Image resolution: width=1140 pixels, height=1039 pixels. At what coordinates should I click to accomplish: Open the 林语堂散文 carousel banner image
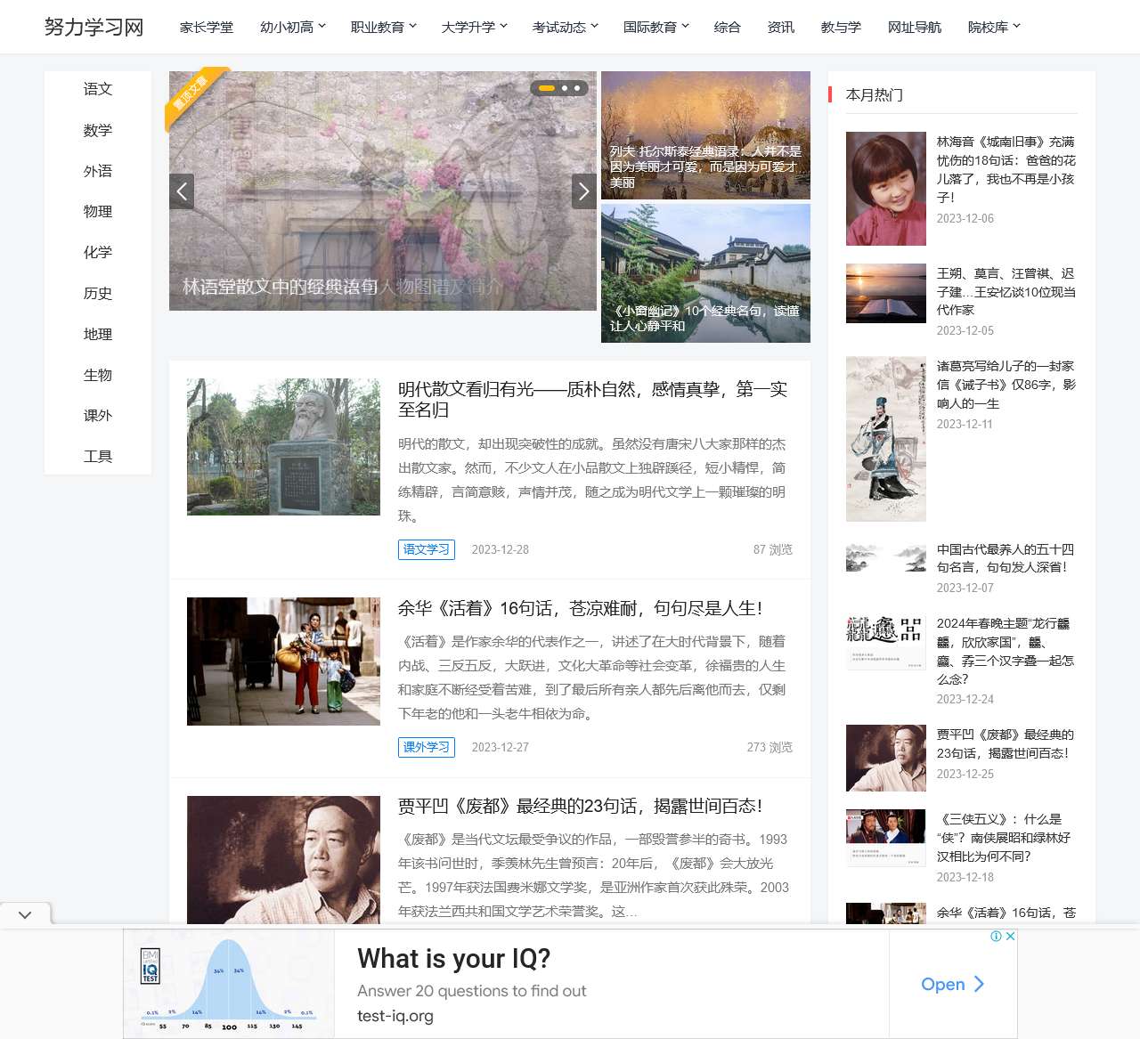[383, 191]
